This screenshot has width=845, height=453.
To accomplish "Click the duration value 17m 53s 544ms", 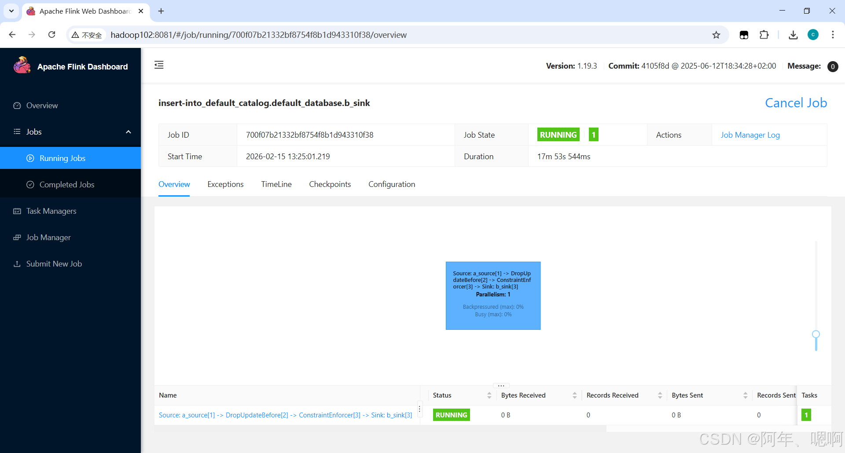I will click(x=564, y=157).
